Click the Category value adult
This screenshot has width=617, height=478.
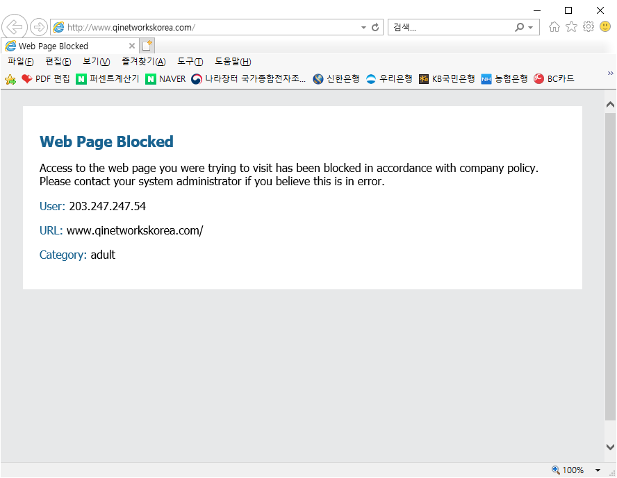tap(103, 255)
